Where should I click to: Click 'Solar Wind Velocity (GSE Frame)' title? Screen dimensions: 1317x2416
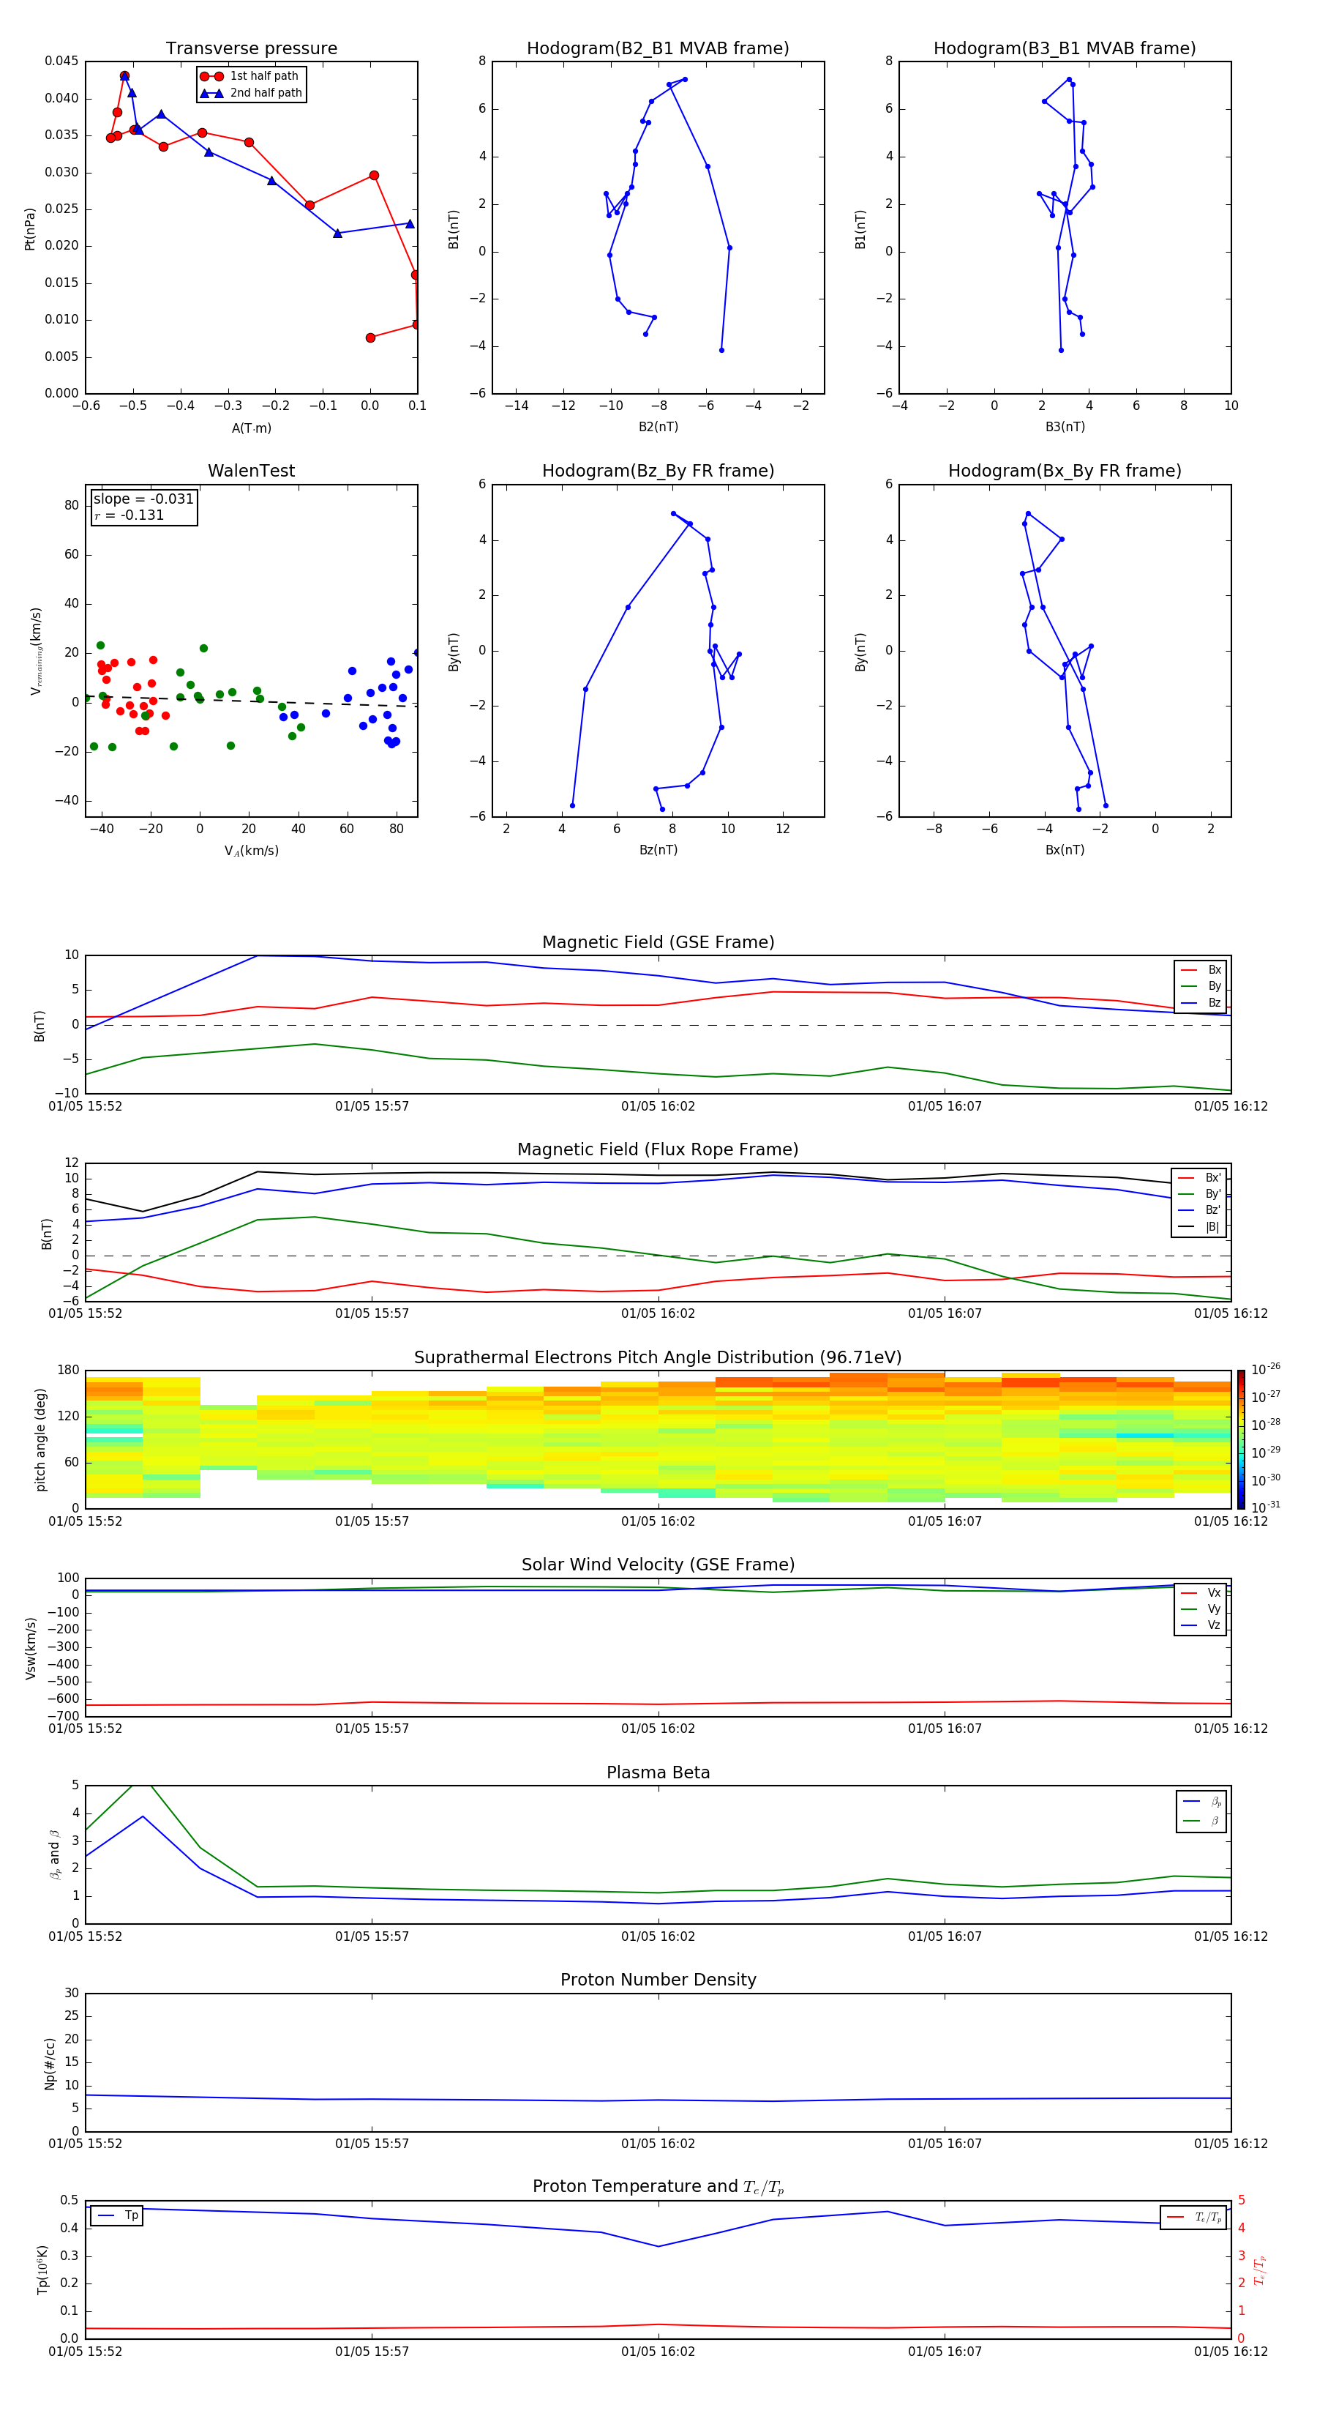658,1565
